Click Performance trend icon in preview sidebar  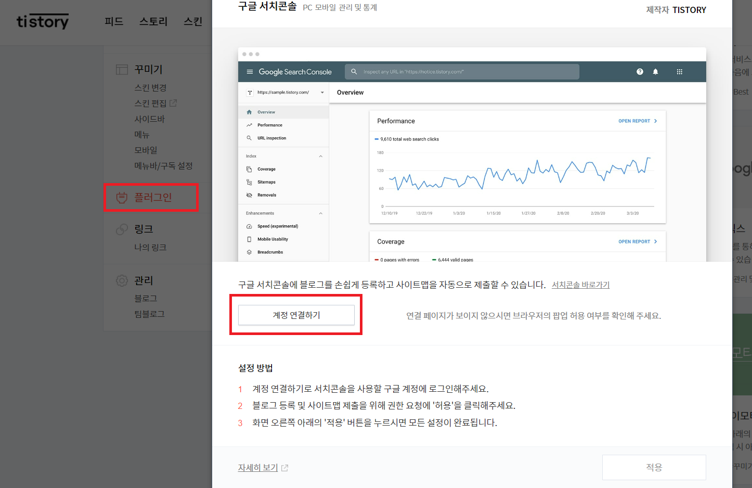[x=249, y=125]
